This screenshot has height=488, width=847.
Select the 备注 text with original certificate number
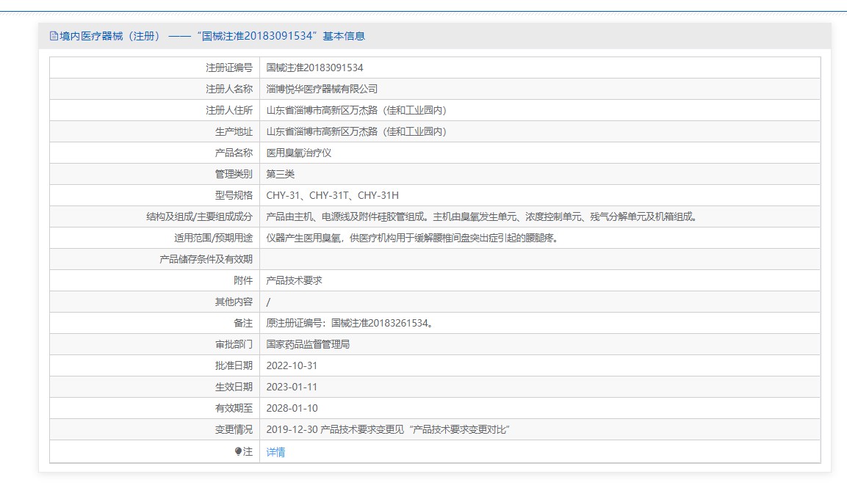coord(350,323)
